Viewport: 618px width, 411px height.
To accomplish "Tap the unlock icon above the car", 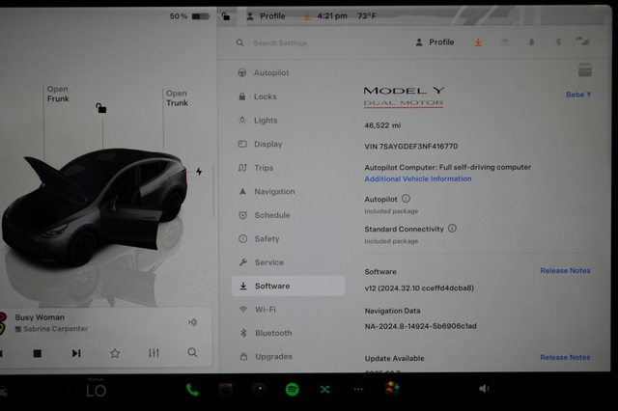I will [100, 108].
